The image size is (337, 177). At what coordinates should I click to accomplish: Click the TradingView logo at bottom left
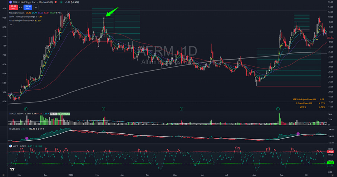12,170
